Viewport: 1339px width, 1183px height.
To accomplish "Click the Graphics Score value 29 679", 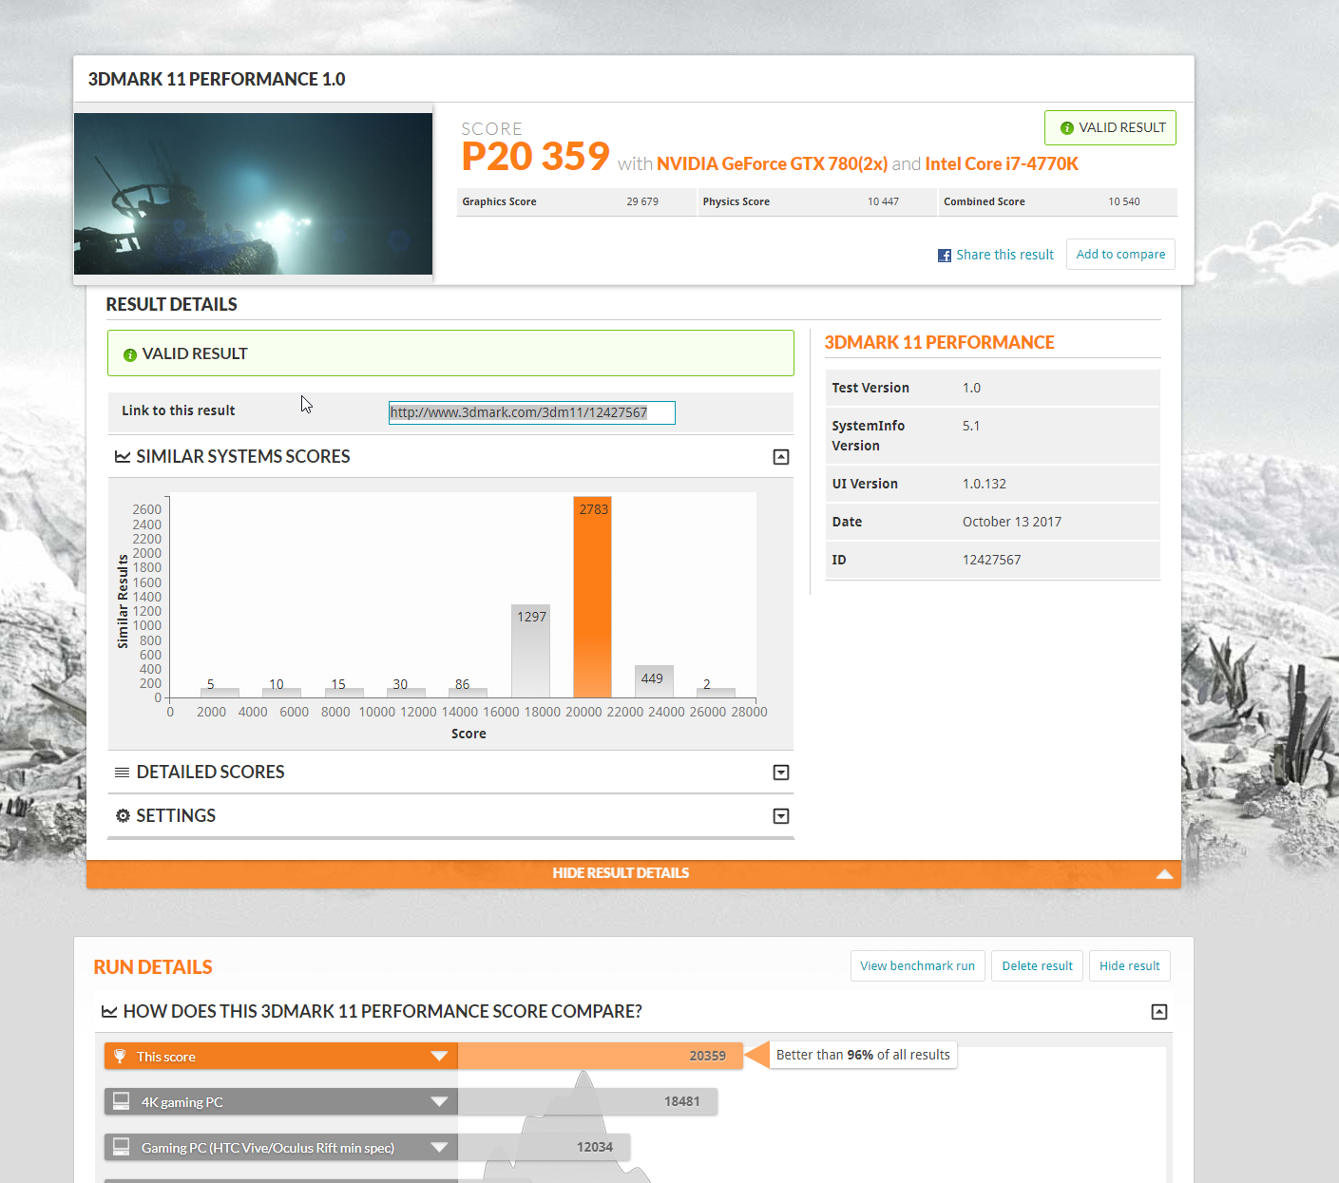I will [642, 201].
